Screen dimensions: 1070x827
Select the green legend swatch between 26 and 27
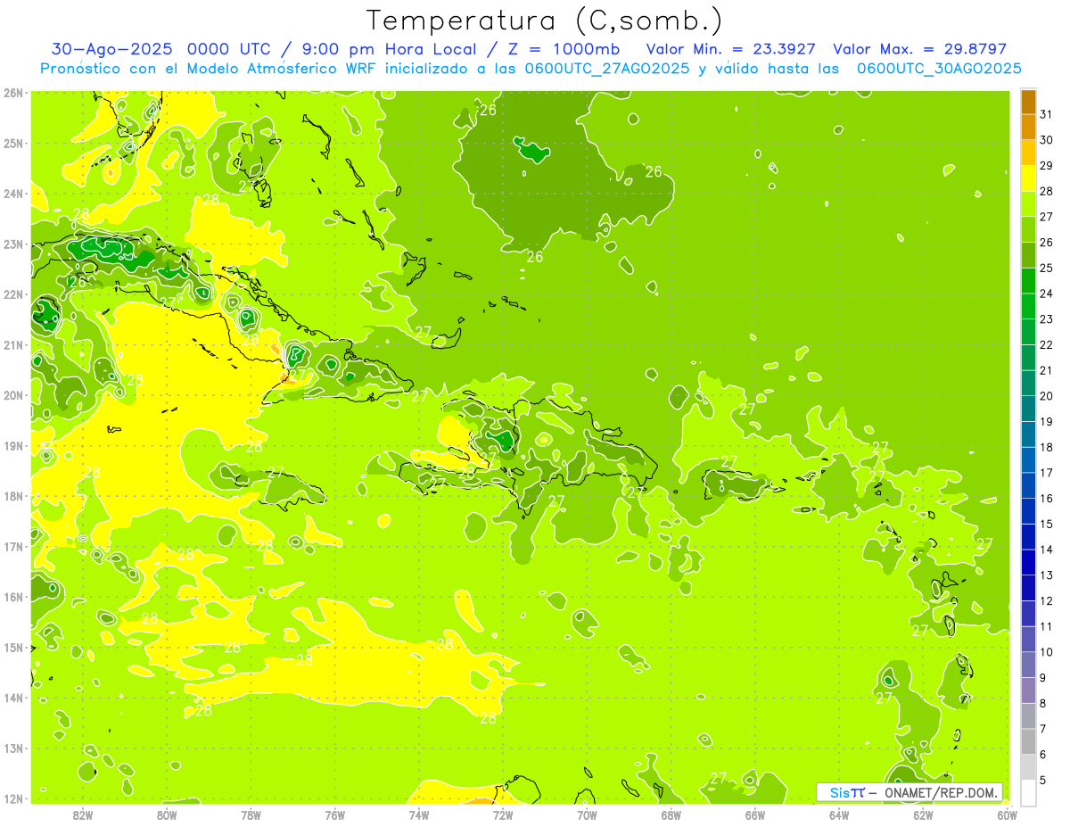point(1028,230)
